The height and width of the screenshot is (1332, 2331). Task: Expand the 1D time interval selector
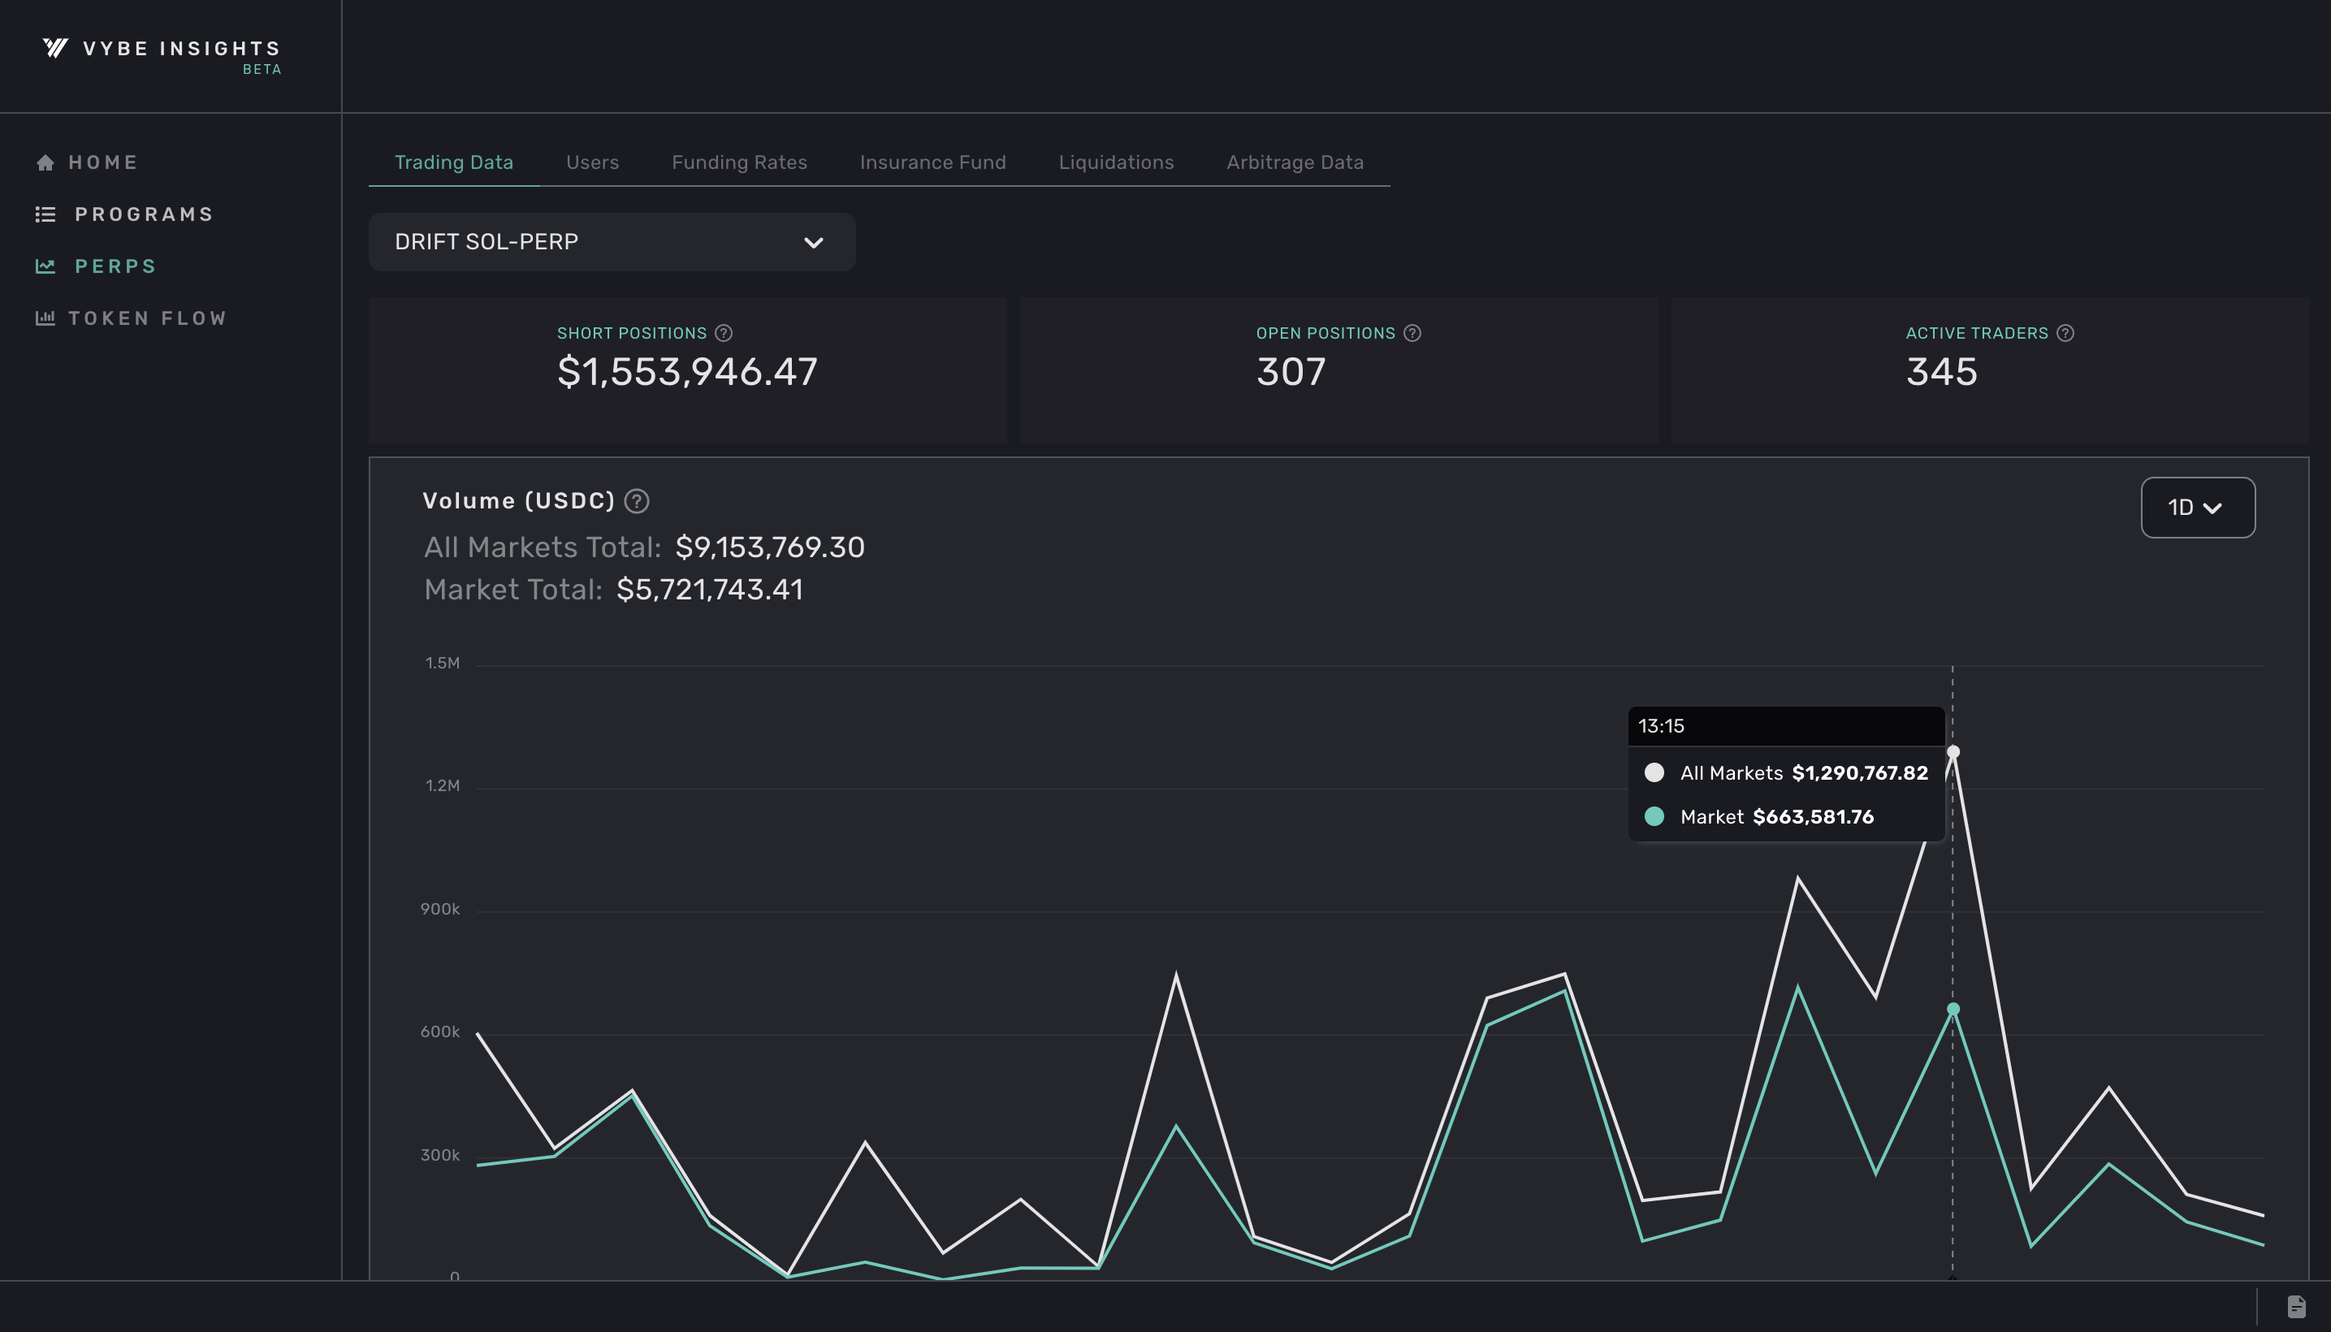pyautogui.click(x=2198, y=507)
